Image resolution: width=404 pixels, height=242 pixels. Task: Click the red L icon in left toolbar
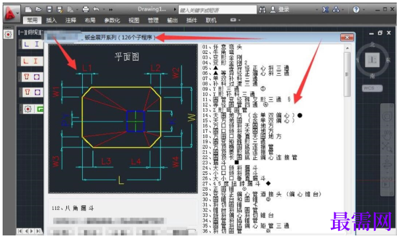tap(26, 61)
